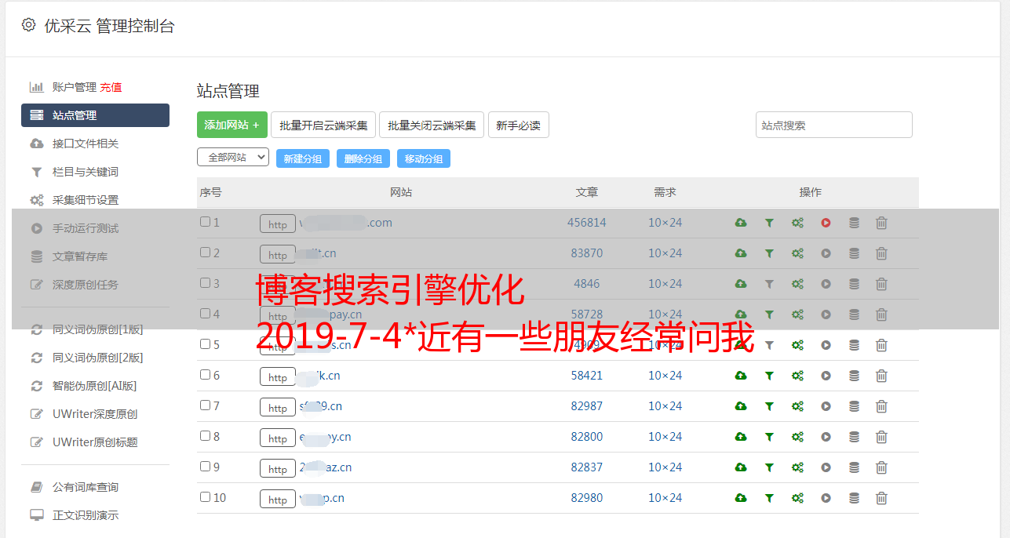Viewport: 1010px width, 538px height.
Task: Click the cloud upload icon in row 6
Action: tap(740, 376)
